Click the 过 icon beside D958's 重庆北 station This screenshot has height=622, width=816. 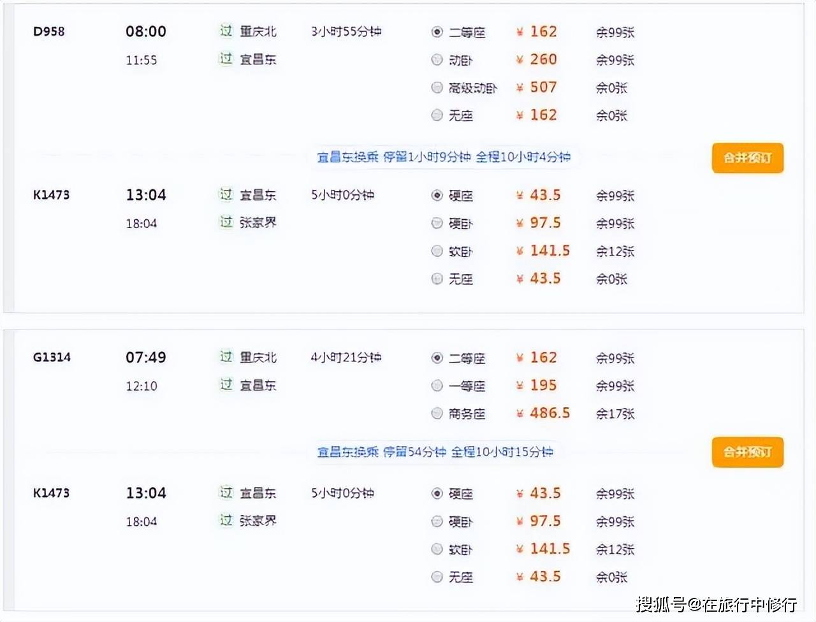[226, 31]
